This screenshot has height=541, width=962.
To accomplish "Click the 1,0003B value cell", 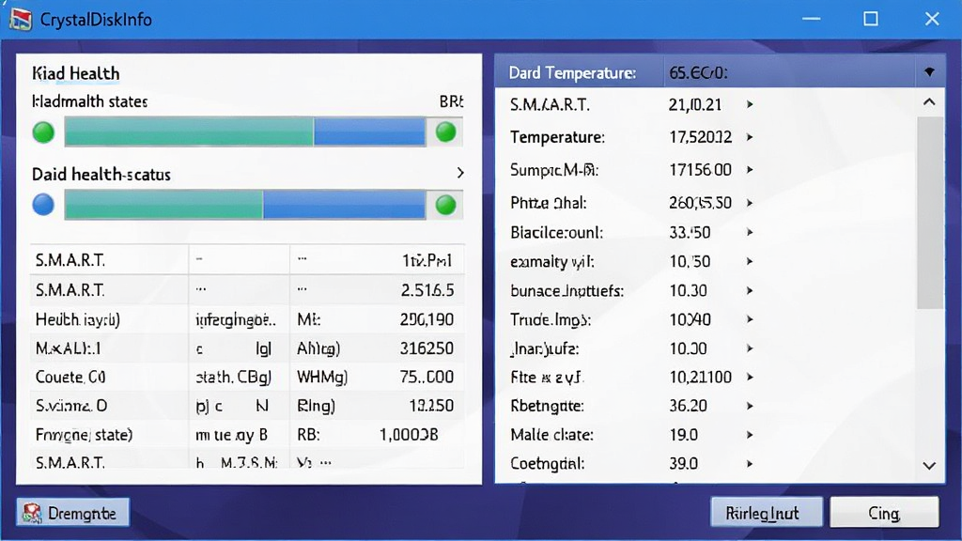I will (x=409, y=434).
